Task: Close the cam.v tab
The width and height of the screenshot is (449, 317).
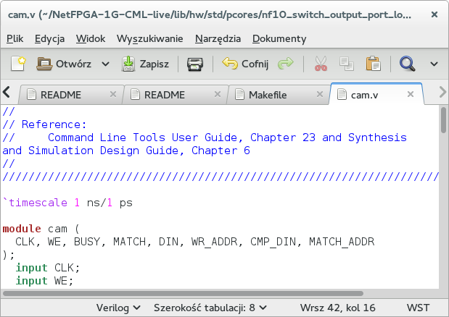Action: pyautogui.click(x=411, y=94)
